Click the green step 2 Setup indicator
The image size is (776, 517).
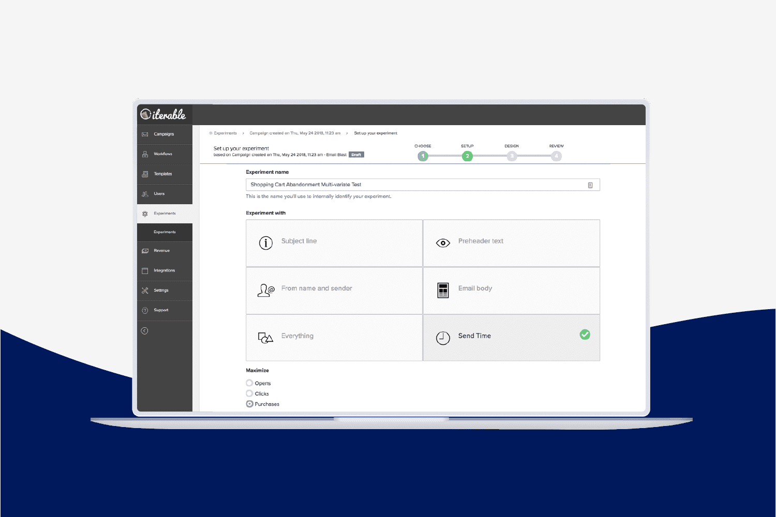[467, 156]
